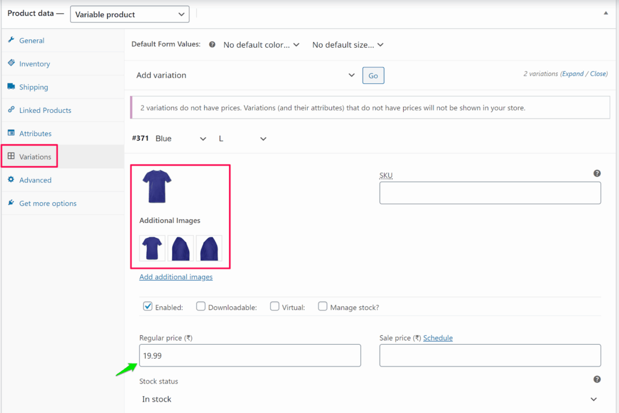Check the Downloadable checkbox
The width and height of the screenshot is (619, 413).
(201, 306)
